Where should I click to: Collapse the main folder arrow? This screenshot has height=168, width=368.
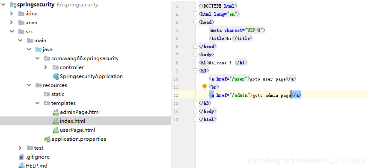[x=20, y=41]
